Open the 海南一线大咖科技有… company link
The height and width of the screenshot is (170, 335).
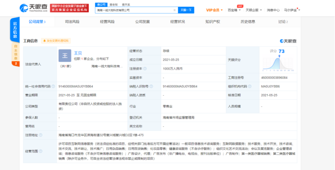(x=107, y=66)
